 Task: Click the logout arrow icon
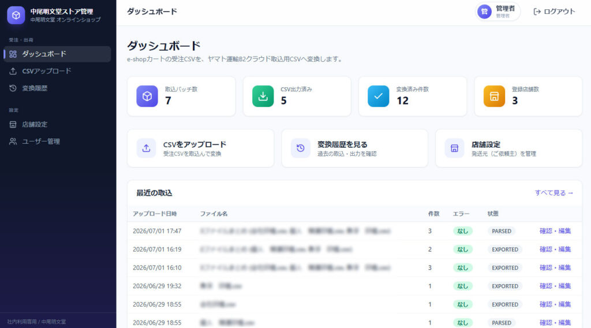click(x=537, y=12)
